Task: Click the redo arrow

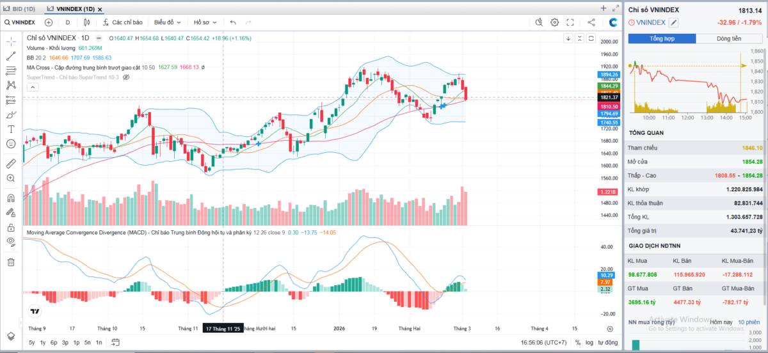Action: coord(248,22)
